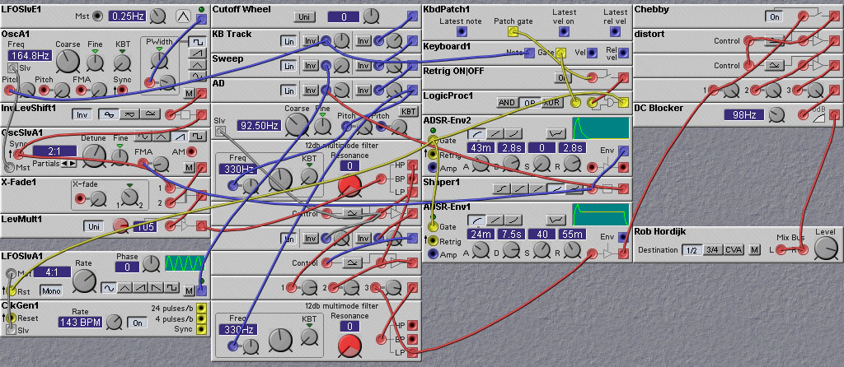The image size is (844, 367).
Task: Select the first attack shape in ADSR-Env2
Action: pyautogui.click(x=478, y=133)
